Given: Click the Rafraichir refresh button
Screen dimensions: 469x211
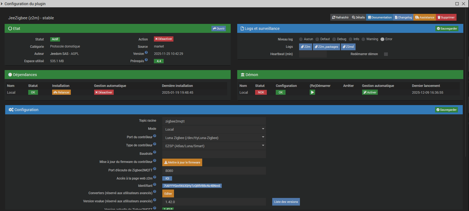Looking at the screenshot, I should pyautogui.click(x=340, y=17).
